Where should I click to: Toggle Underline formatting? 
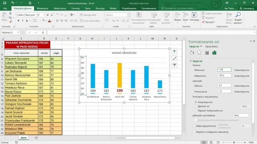pyautogui.click(x=27, y=20)
